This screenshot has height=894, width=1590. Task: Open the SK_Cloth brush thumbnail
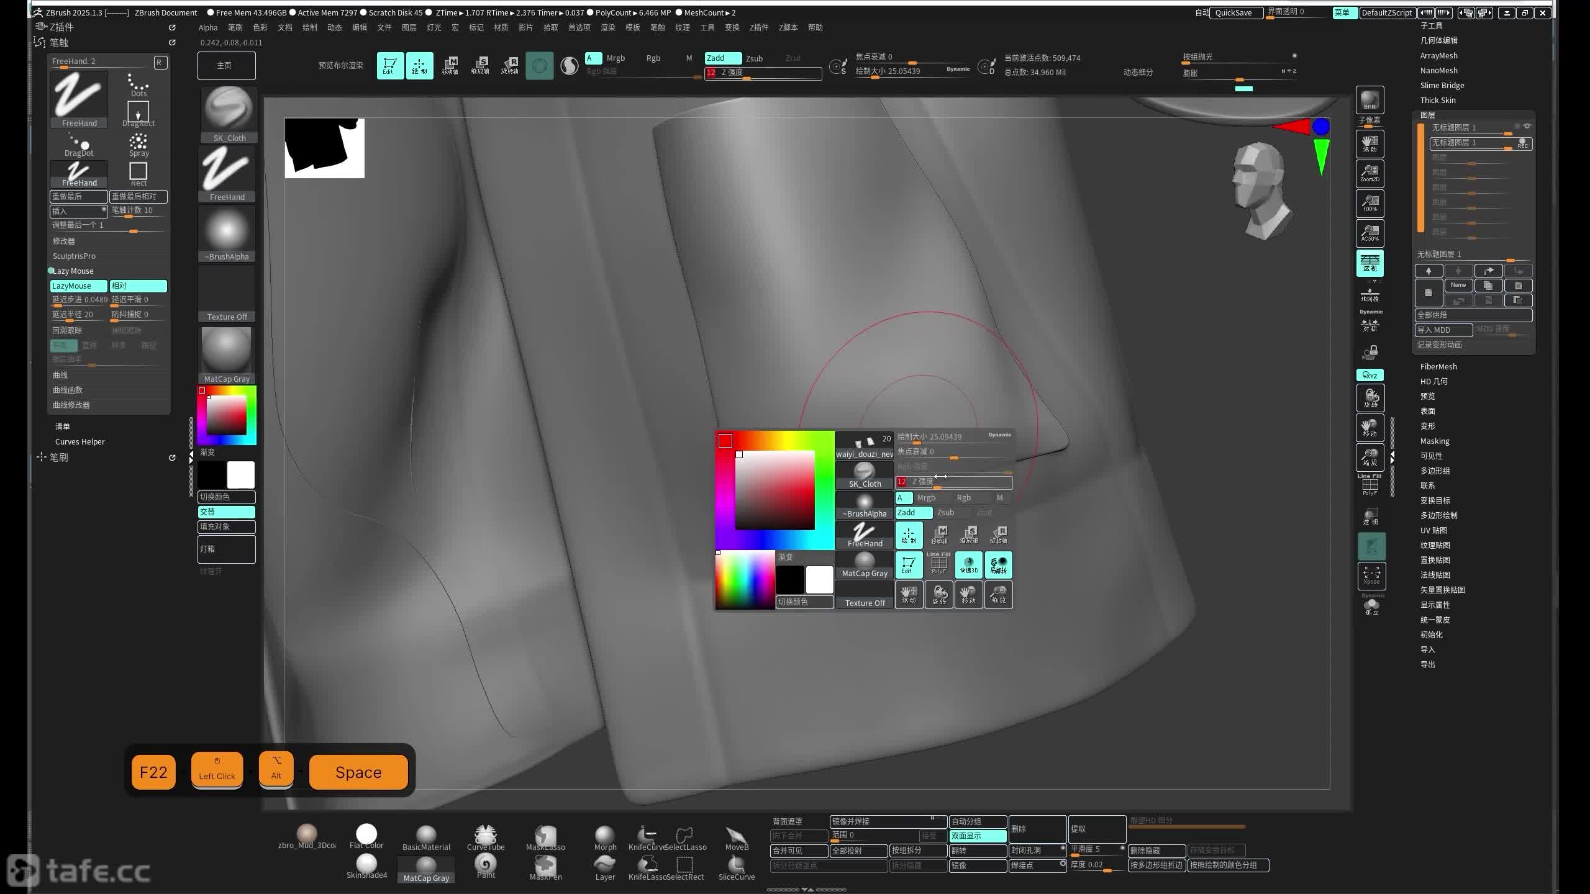pos(227,114)
